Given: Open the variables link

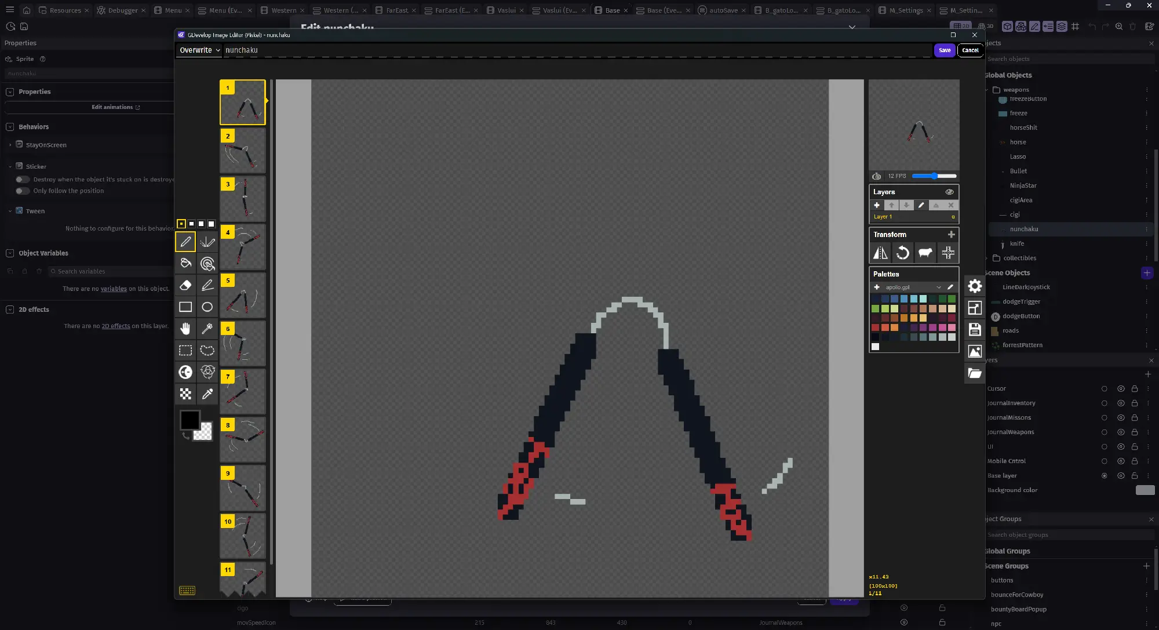Looking at the screenshot, I should 114,289.
